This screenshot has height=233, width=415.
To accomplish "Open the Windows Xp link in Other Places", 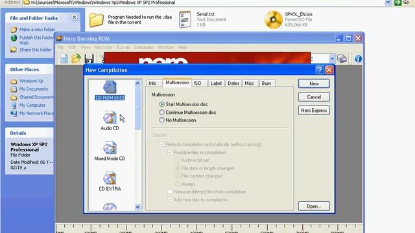I will 31,81.
